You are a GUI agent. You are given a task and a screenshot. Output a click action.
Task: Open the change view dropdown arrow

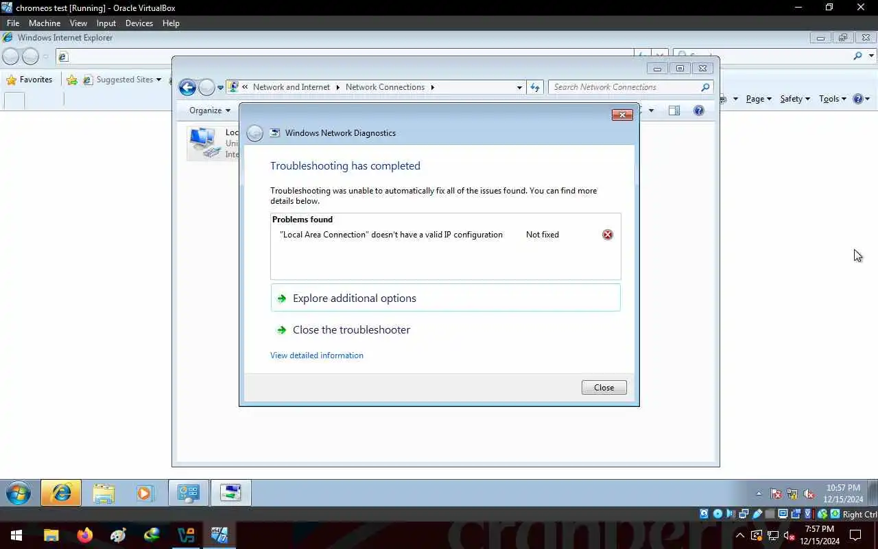[x=651, y=110]
